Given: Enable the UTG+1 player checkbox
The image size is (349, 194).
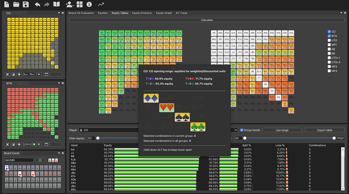Looking at the screenshot, I should pos(329,58).
